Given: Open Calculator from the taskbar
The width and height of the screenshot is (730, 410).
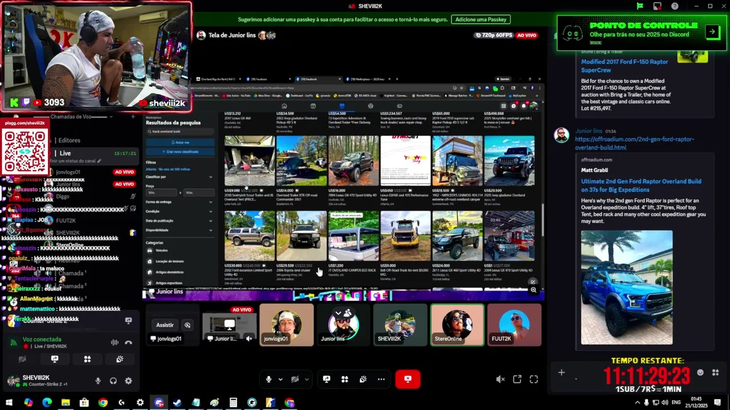Looking at the screenshot, I should pos(233,403).
